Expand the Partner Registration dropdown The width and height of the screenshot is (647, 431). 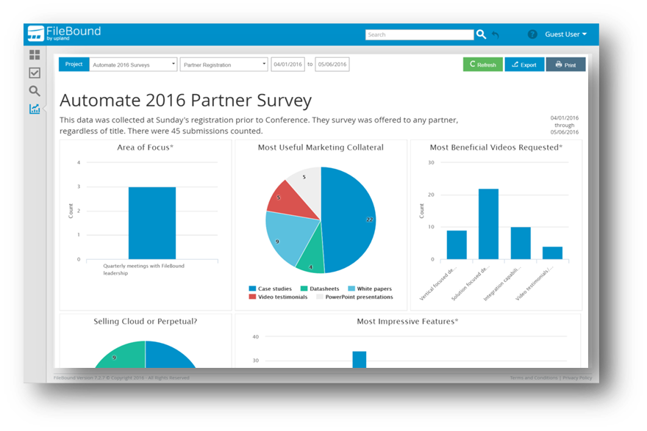click(x=224, y=65)
